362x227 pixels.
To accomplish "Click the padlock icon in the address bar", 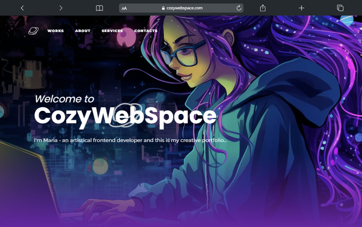I will [x=163, y=8].
